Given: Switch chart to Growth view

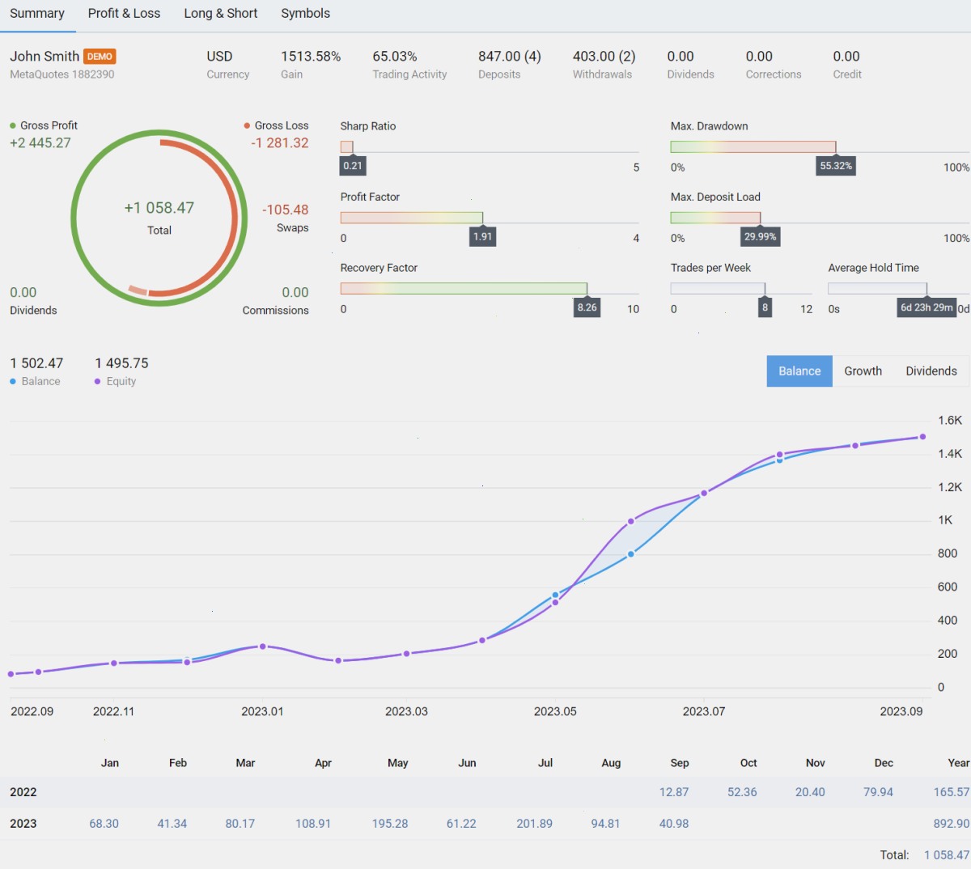Looking at the screenshot, I should [863, 371].
